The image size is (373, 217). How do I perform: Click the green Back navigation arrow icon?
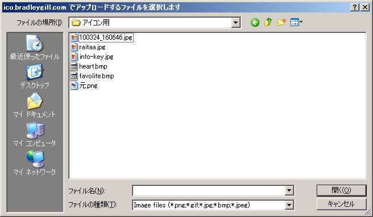255,23
